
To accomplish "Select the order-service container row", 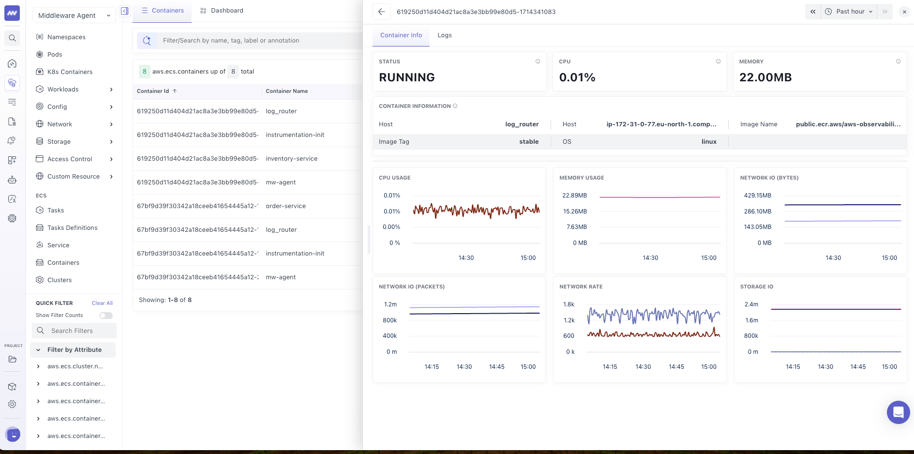I will [248, 206].
